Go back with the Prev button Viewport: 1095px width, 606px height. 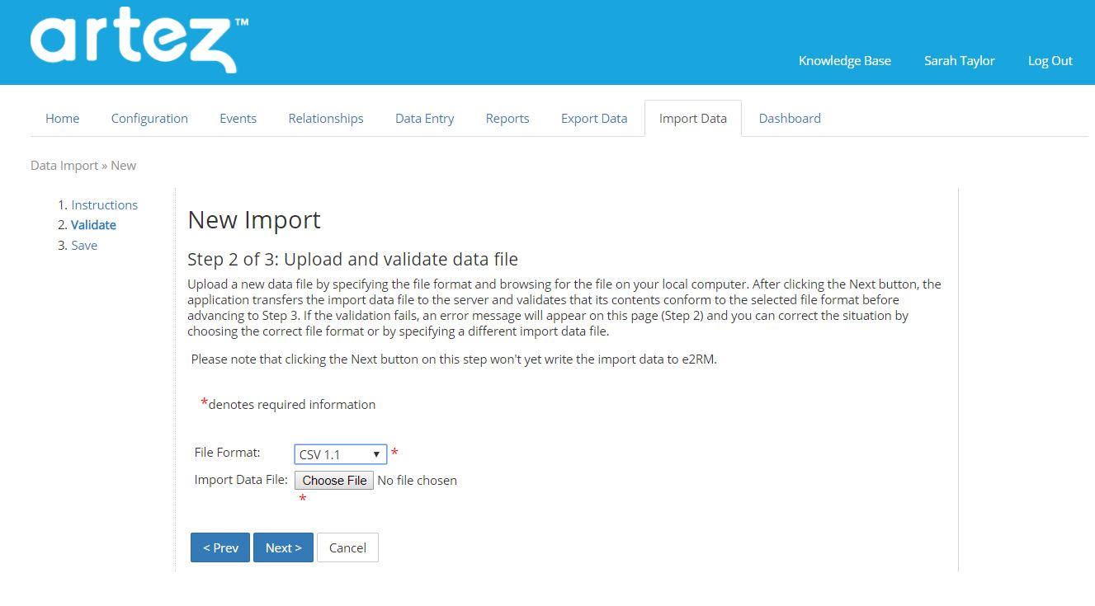(x=220, y=547)
